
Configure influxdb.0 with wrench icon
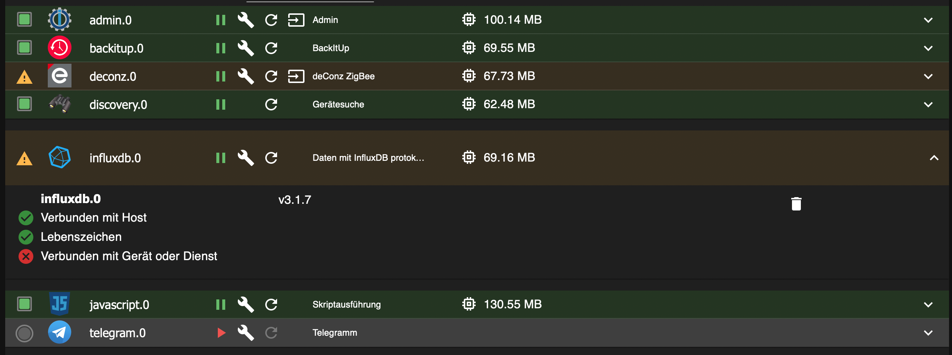tap(246, 158)
